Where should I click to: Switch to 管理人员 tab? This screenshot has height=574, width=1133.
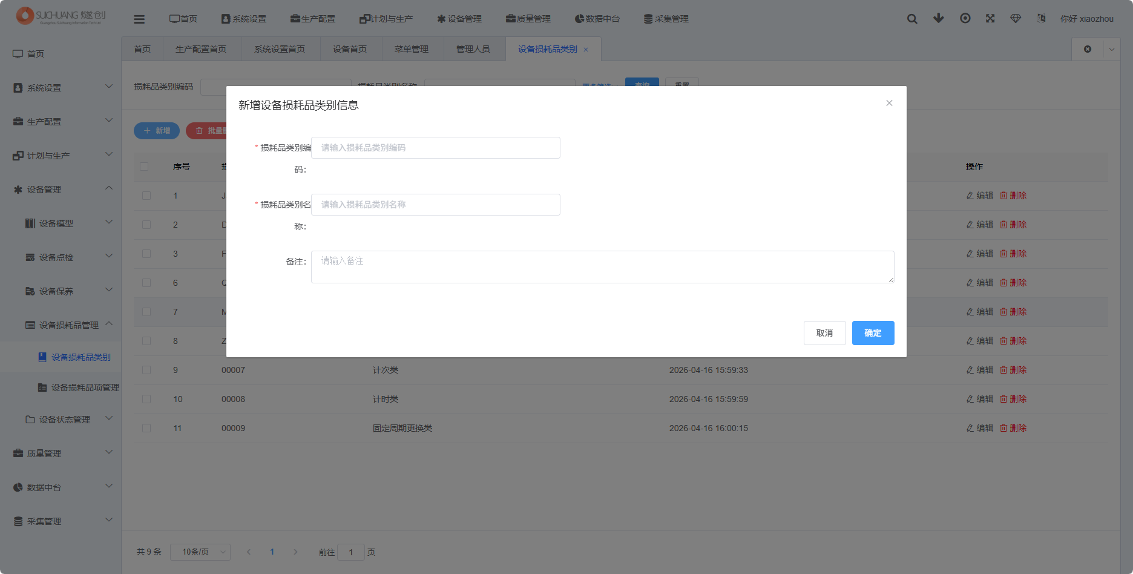[474, 49]
